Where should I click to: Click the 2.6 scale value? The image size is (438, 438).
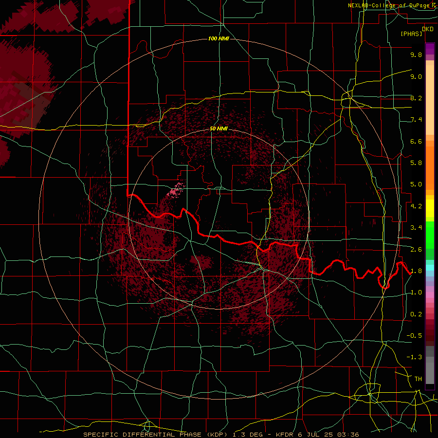click(416, 250)
